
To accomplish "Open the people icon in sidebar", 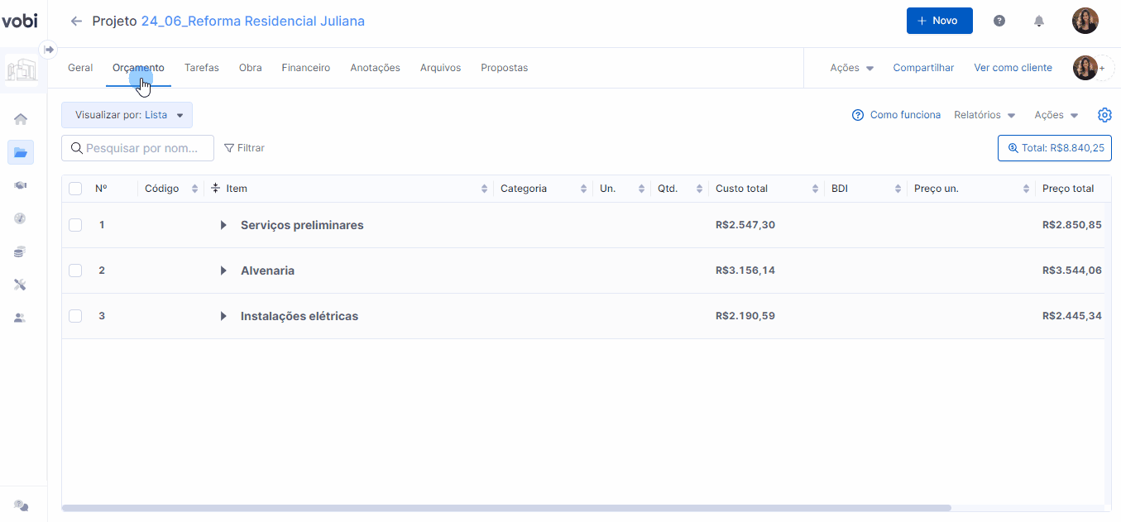I will (x=21, y=318).
